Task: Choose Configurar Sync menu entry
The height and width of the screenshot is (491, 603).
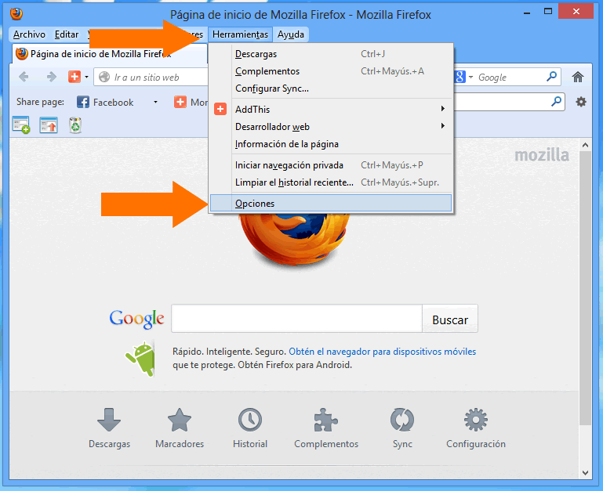Action: pos(331,88)
